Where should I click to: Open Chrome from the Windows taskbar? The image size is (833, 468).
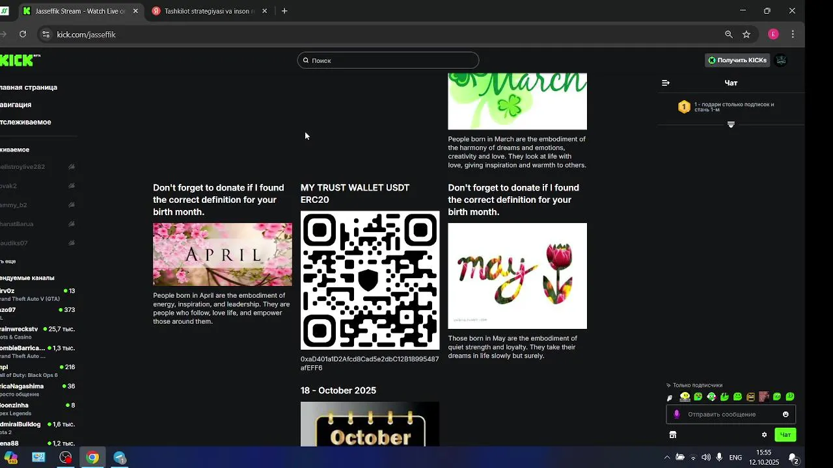pos(92,458)
